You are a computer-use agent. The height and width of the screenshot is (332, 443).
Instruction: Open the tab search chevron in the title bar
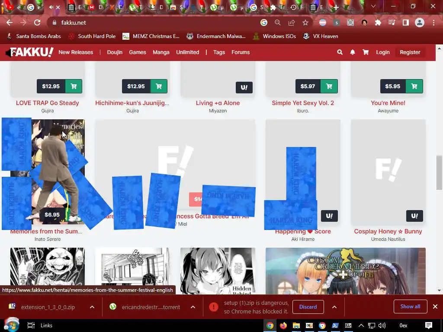373,6
